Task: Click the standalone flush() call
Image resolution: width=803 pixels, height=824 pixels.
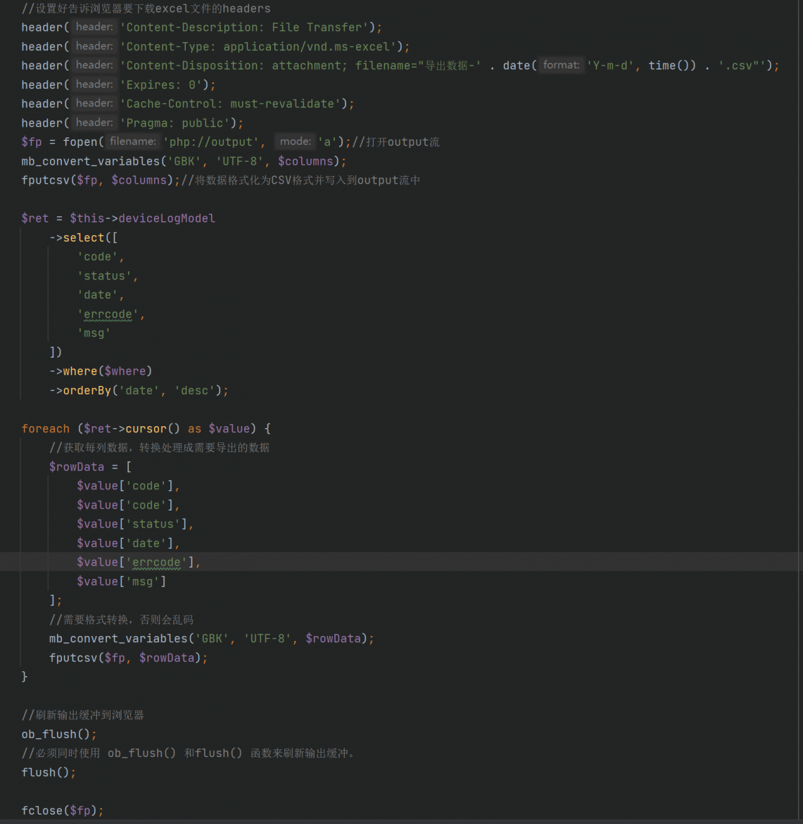Action: coord(49,773)
